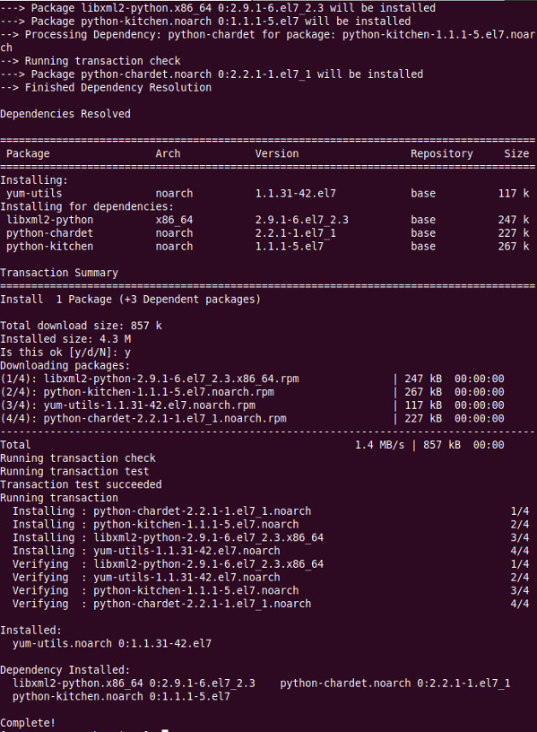Viewport: 537px width, 732px height.
Task: Click the 'Verifying : python-chardet' 4/4 line
Action: [271, 604]
